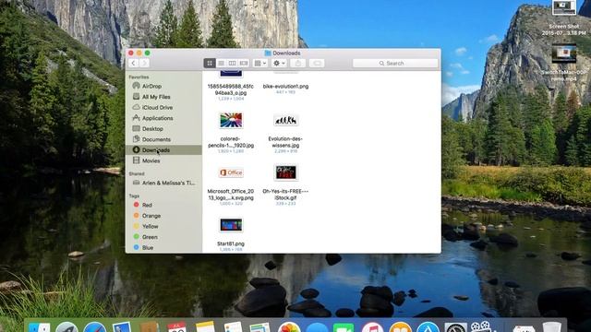Switch to list view in Finder toolbar
Image resolution: width=591 pixels, height=332 pixels.
[222, 64]
